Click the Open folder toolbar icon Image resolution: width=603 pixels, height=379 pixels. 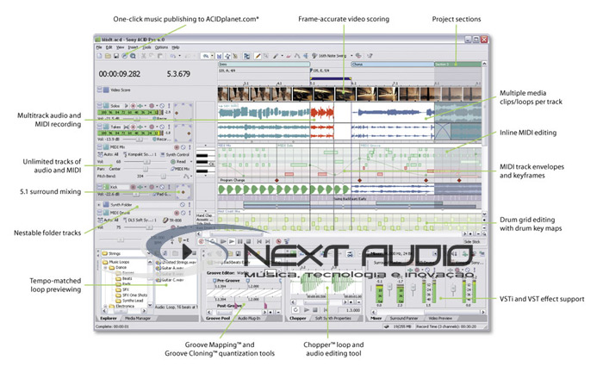tap(108, 56)
